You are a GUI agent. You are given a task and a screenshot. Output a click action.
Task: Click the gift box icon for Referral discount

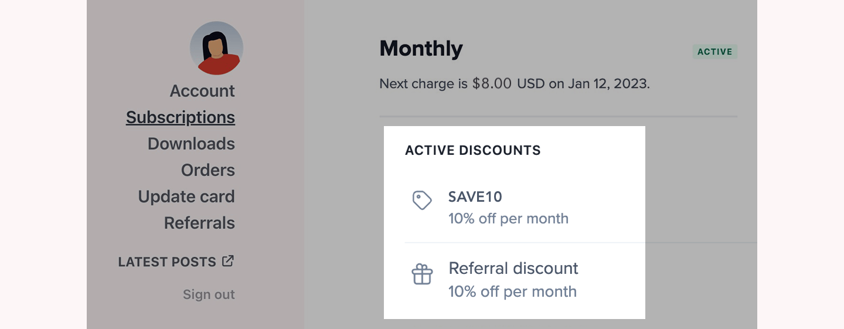[x=422, y=274]
